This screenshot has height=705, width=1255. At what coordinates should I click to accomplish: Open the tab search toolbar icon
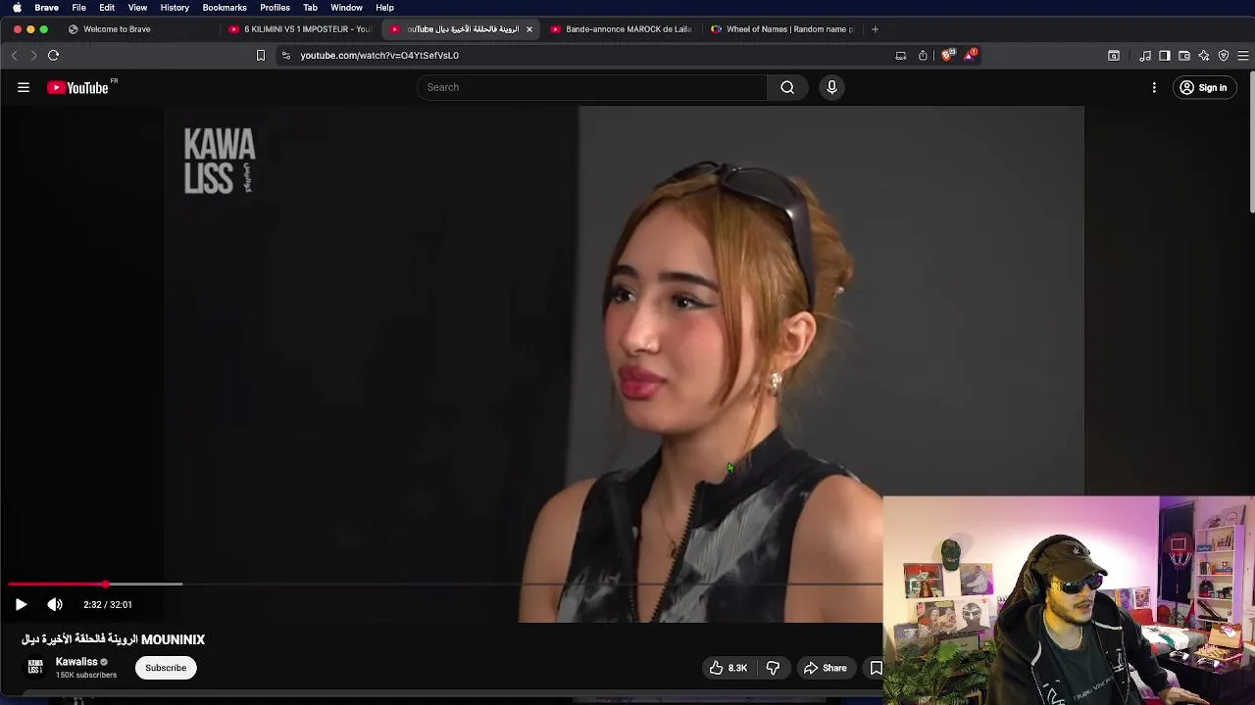coord(1114,56)
